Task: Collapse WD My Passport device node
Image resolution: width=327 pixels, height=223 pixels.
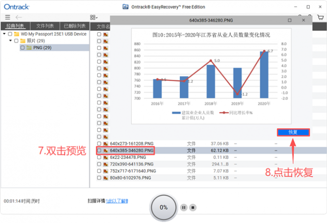Action: pos(4,34)
